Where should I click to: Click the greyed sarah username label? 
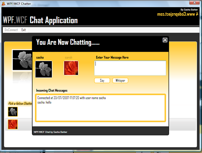pyautogui.click(x=68, y=57)
